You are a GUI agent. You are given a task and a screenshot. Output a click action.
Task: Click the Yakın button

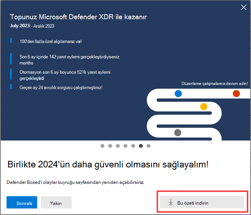56,202
